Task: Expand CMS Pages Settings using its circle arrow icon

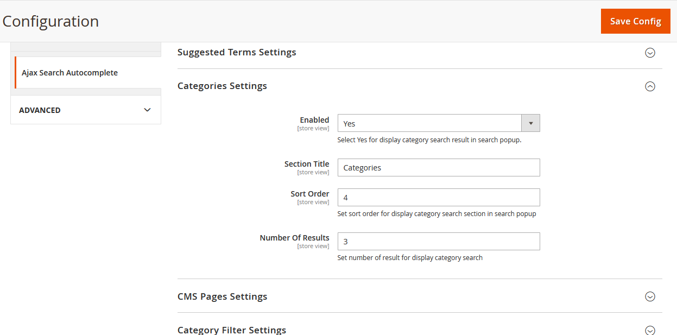Action: (649, 296)
